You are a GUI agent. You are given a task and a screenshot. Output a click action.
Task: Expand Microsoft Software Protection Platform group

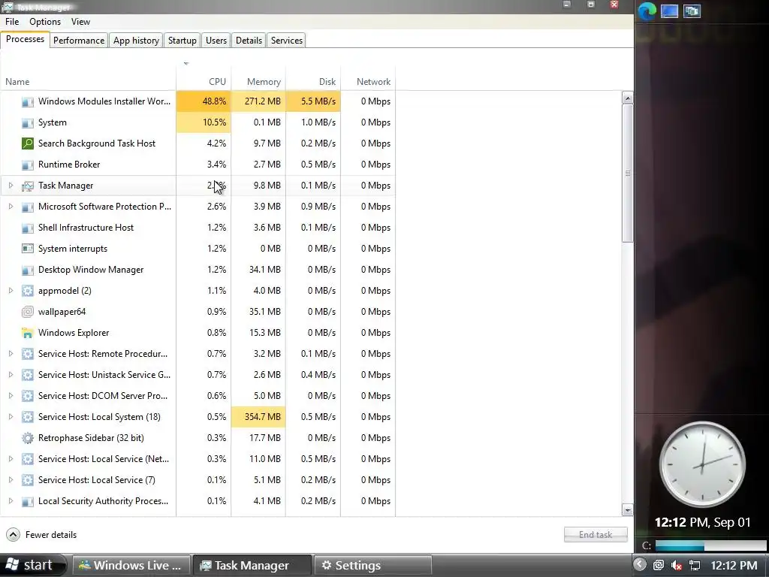coord(11,207)
